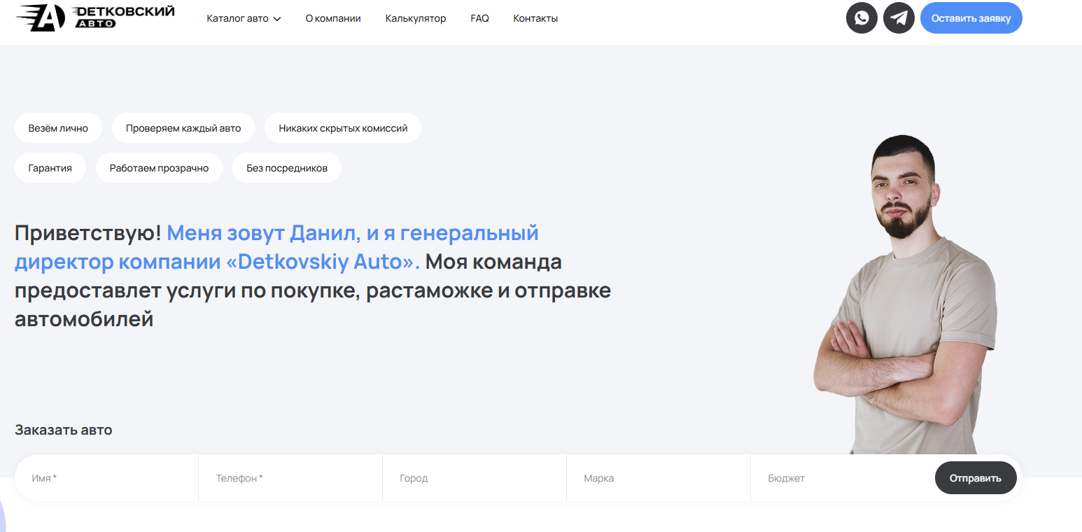
Task: Open WhatsApp chat via the round WhatsApp icon
Action: (x=862, y=17)
